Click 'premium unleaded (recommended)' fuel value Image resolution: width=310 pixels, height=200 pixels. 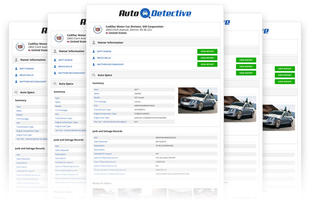pos(150,118)
